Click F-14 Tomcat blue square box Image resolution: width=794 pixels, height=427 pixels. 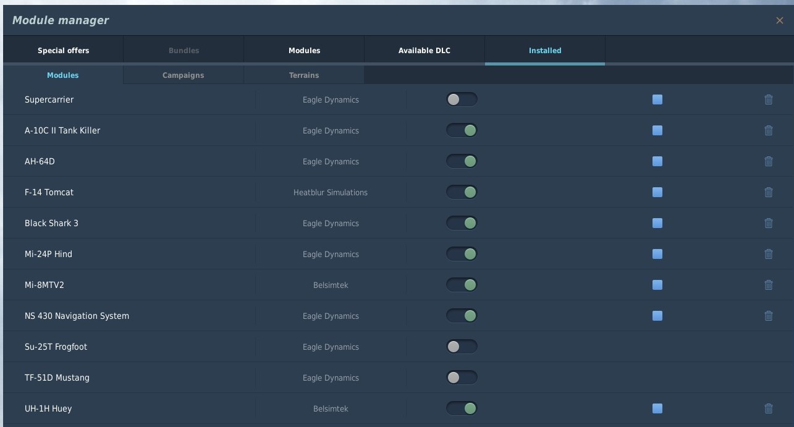click(x=657, y=192)
